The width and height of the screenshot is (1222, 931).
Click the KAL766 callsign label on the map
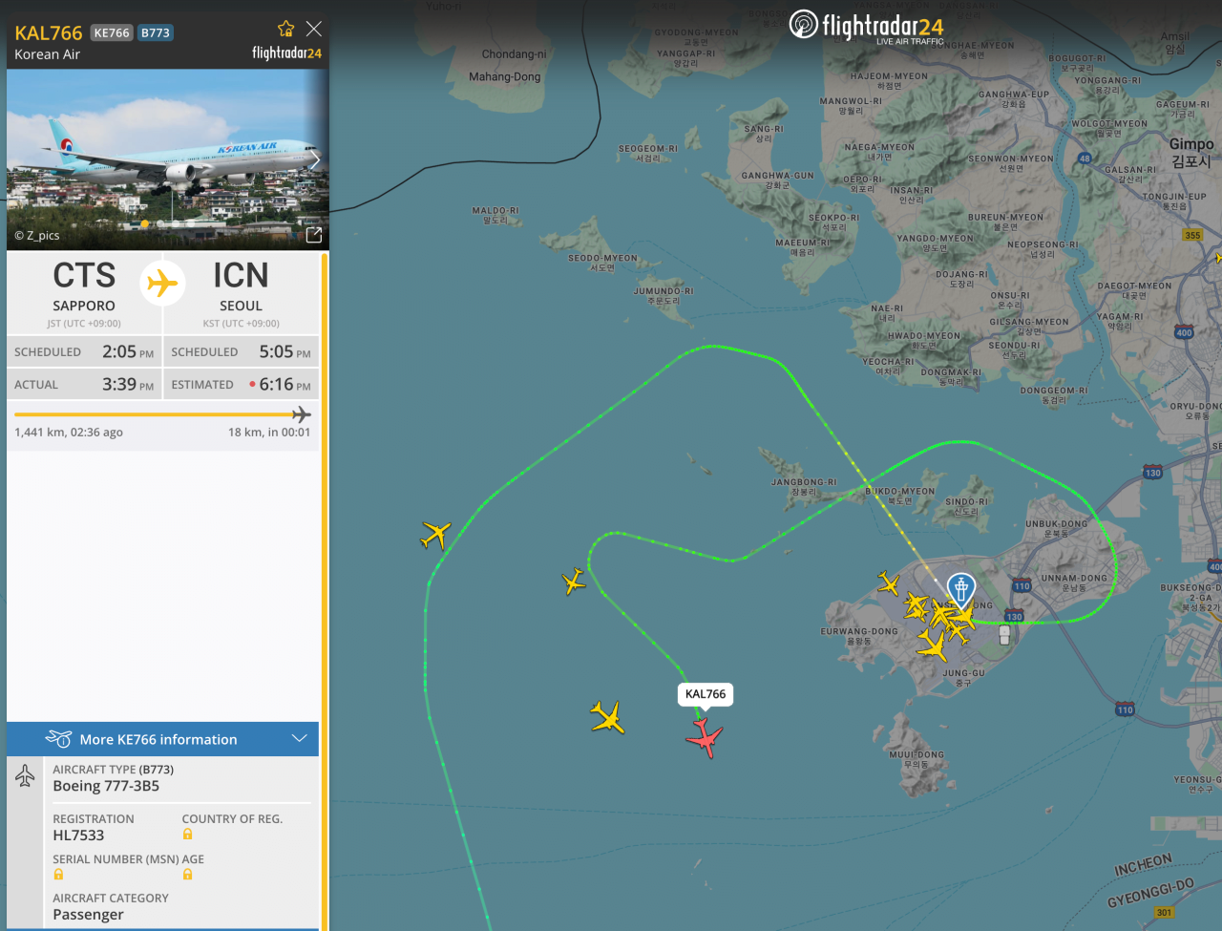[x=706, y=694]
